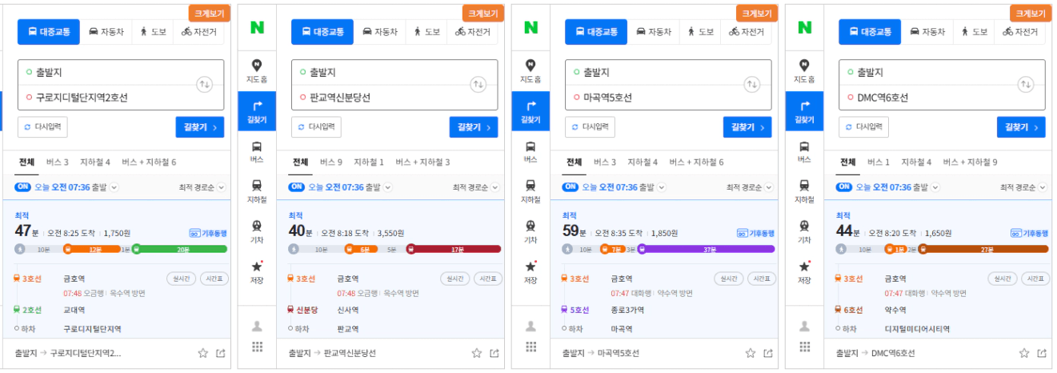Click 다시입력 in the DMC역6호선 panel
The width and height of the screenshot is (1057, 373).
point(864,126)
